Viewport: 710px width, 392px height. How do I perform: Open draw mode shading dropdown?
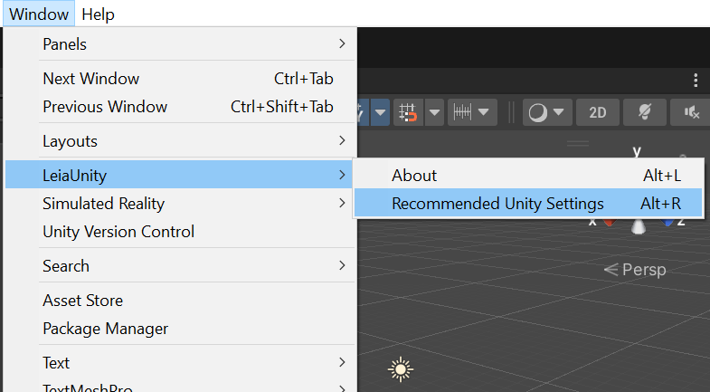point(547,112)
